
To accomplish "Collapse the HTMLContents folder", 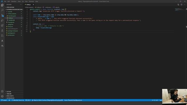I will [14, 14].
